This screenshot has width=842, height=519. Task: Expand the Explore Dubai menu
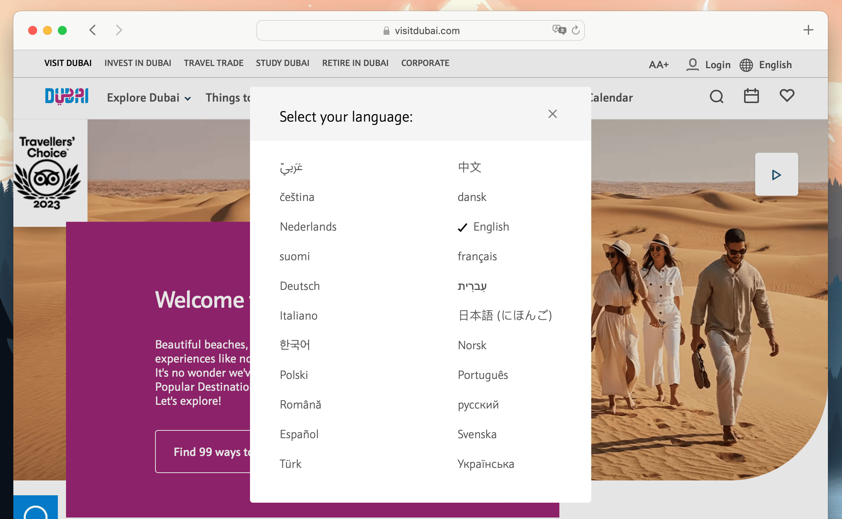[149, 97]
